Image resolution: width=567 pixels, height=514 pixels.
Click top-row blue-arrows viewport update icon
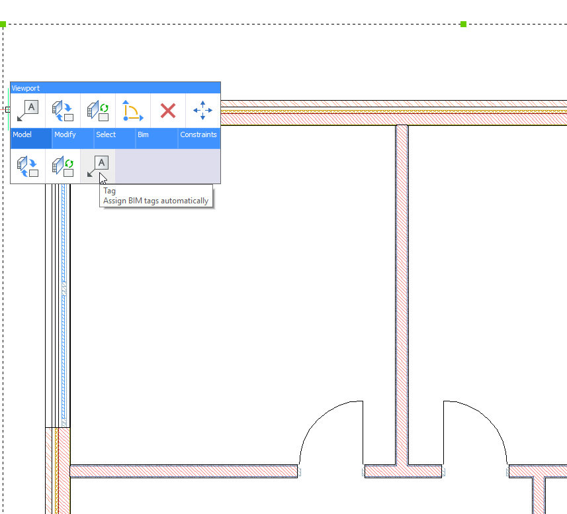[x=63, y=111]
